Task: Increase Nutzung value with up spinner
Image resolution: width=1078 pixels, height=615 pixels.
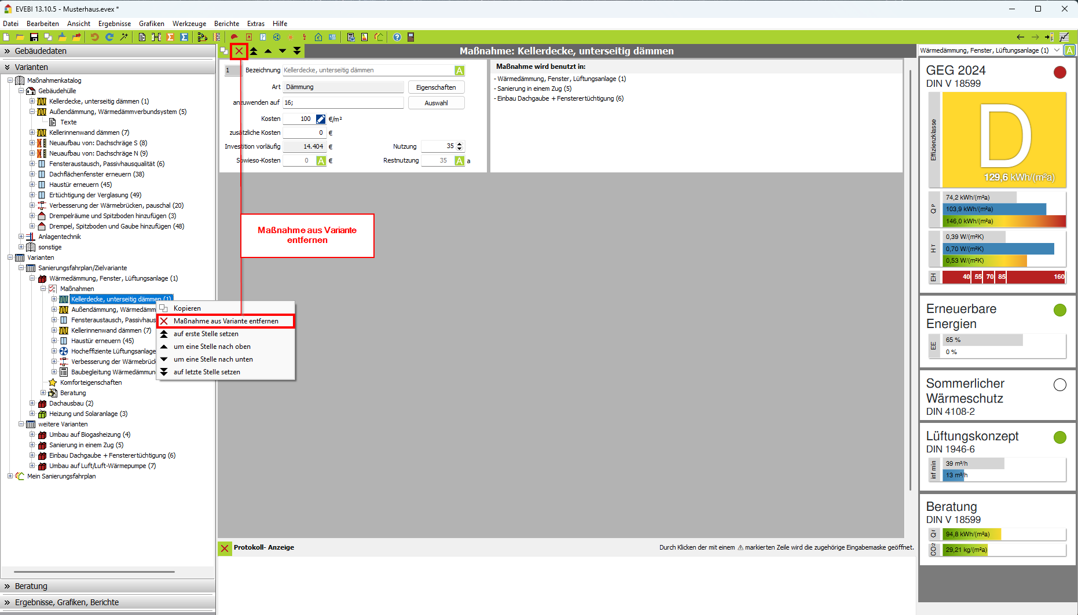Action: (x=460, y=144)
